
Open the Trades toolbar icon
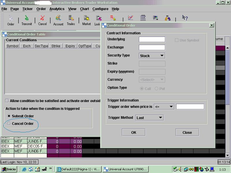[71, 18]
